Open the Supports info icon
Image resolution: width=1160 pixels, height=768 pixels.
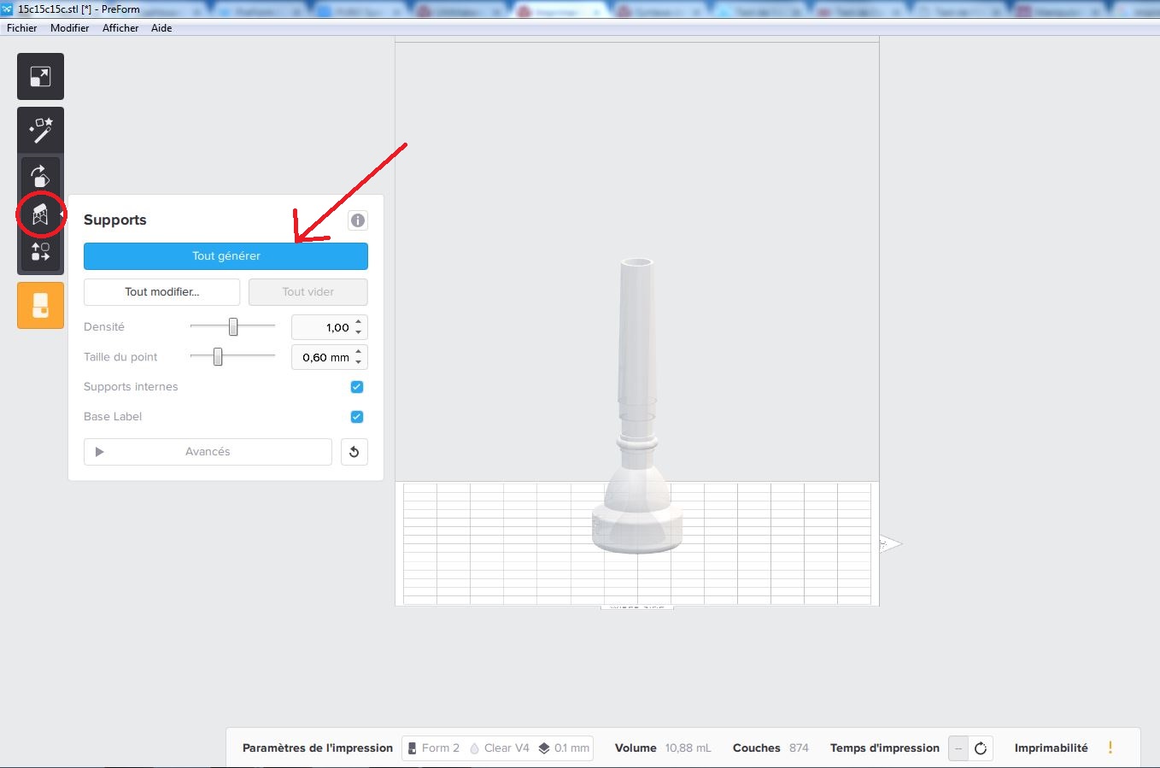(x=358, y=220)
